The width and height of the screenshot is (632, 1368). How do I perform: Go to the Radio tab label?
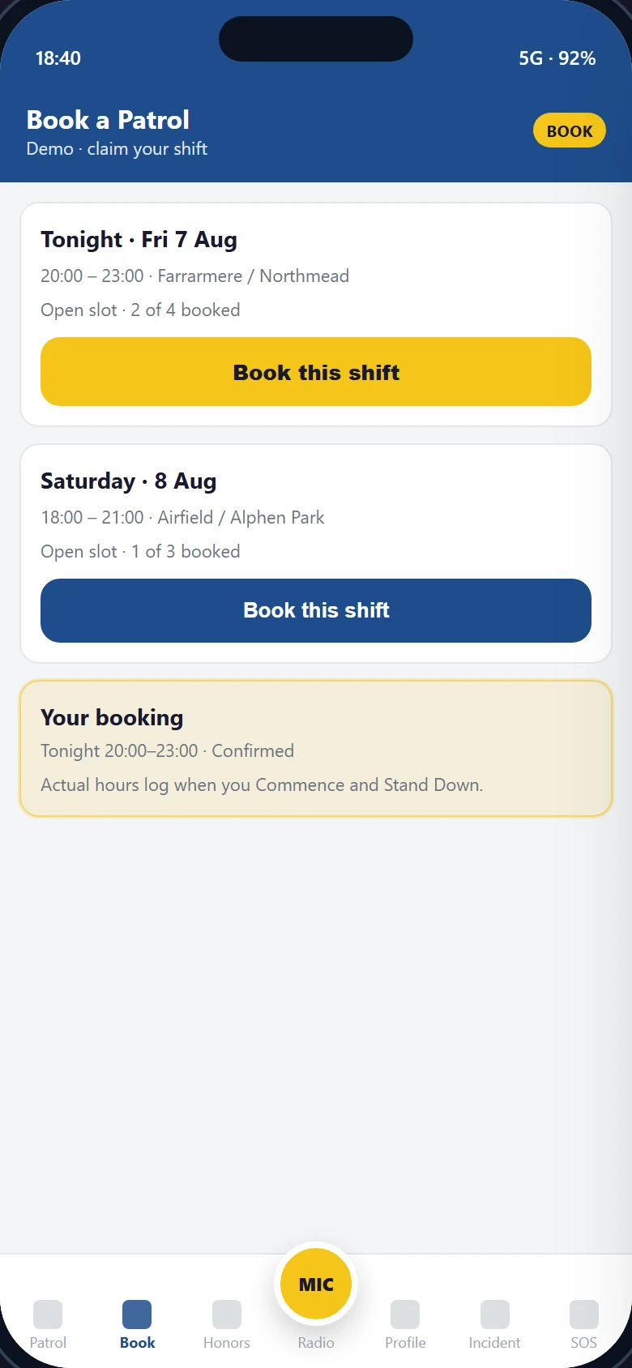[x=316, y=1343]
